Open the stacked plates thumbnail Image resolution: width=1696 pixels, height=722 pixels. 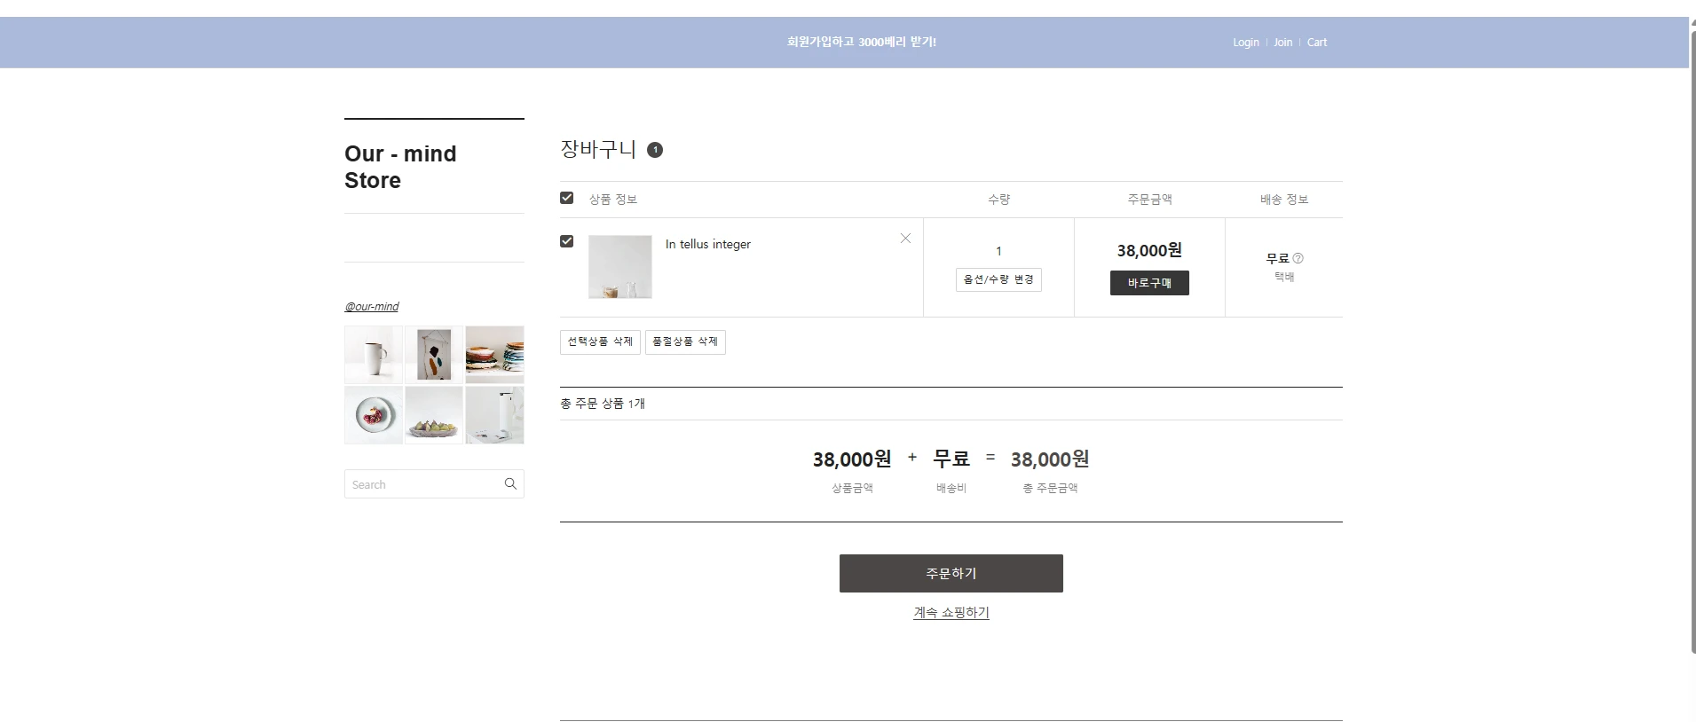[x=494, y=354]
